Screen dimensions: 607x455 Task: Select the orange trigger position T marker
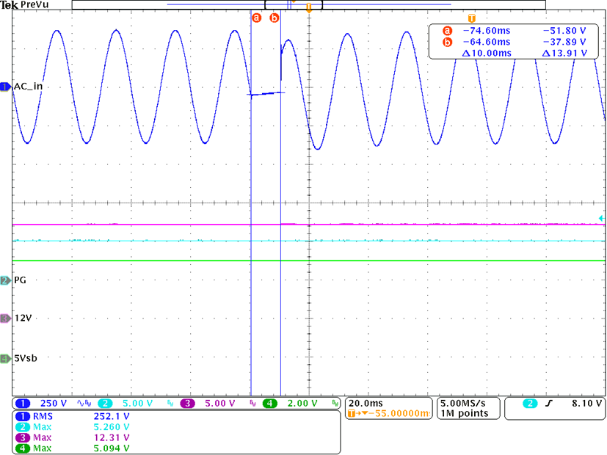click(309, 8)
